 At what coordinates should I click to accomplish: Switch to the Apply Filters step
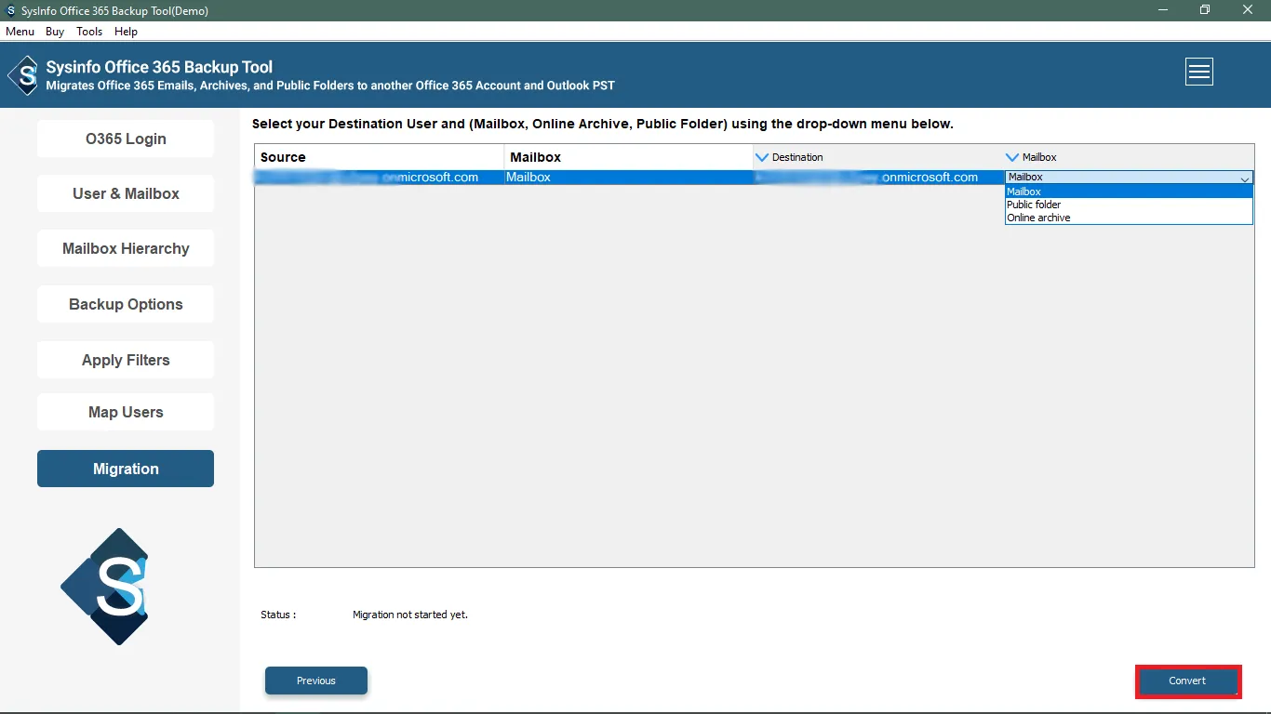pos(126,360)
